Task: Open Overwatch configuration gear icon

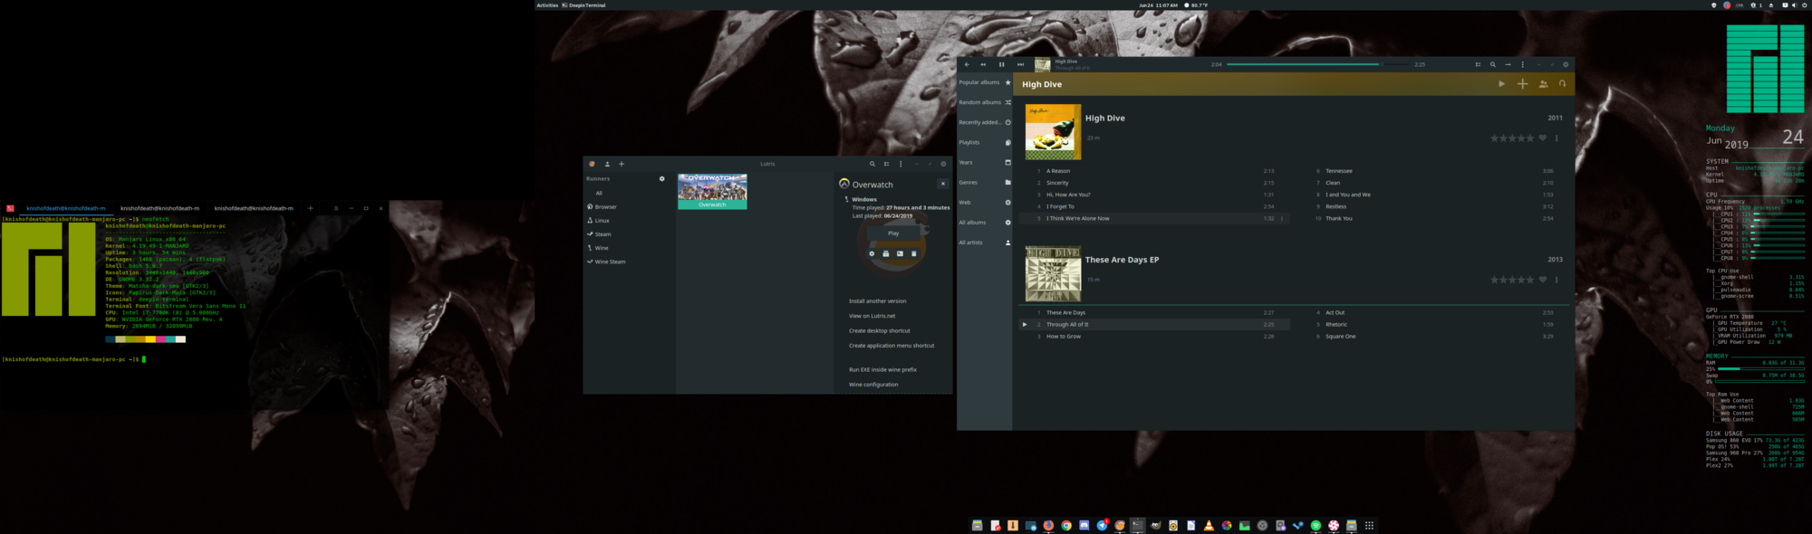Action: point(872,253)
